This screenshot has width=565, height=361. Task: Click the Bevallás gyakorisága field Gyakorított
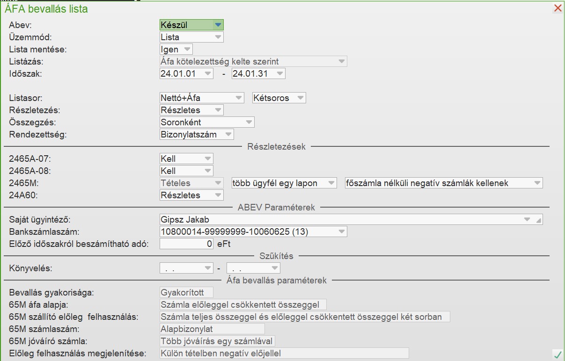pos(186,292)
